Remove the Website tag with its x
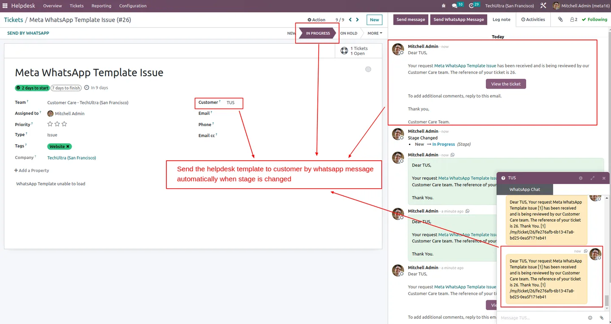Viewport: 611px width, 324px height. pos(68,146)
